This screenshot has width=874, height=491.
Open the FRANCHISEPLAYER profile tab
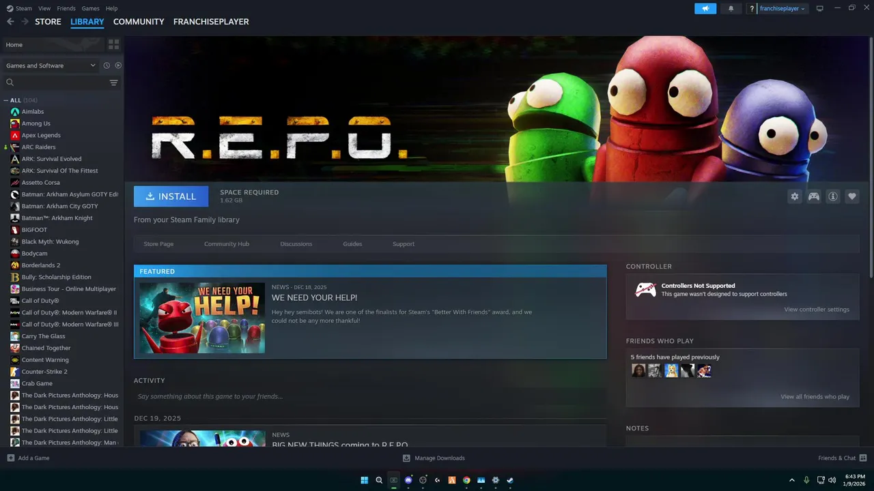click(x=211, y=22)
